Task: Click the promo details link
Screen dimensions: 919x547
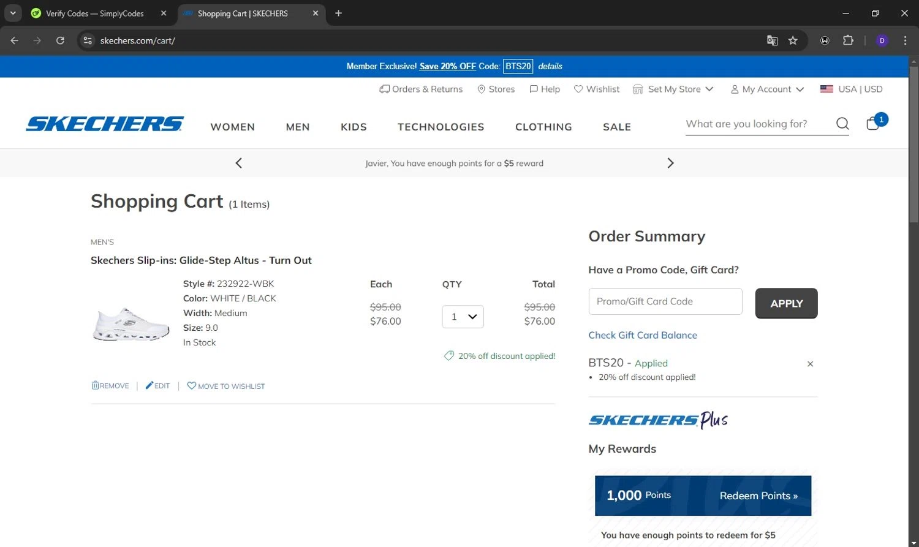Action: click(x=550, y=66)
